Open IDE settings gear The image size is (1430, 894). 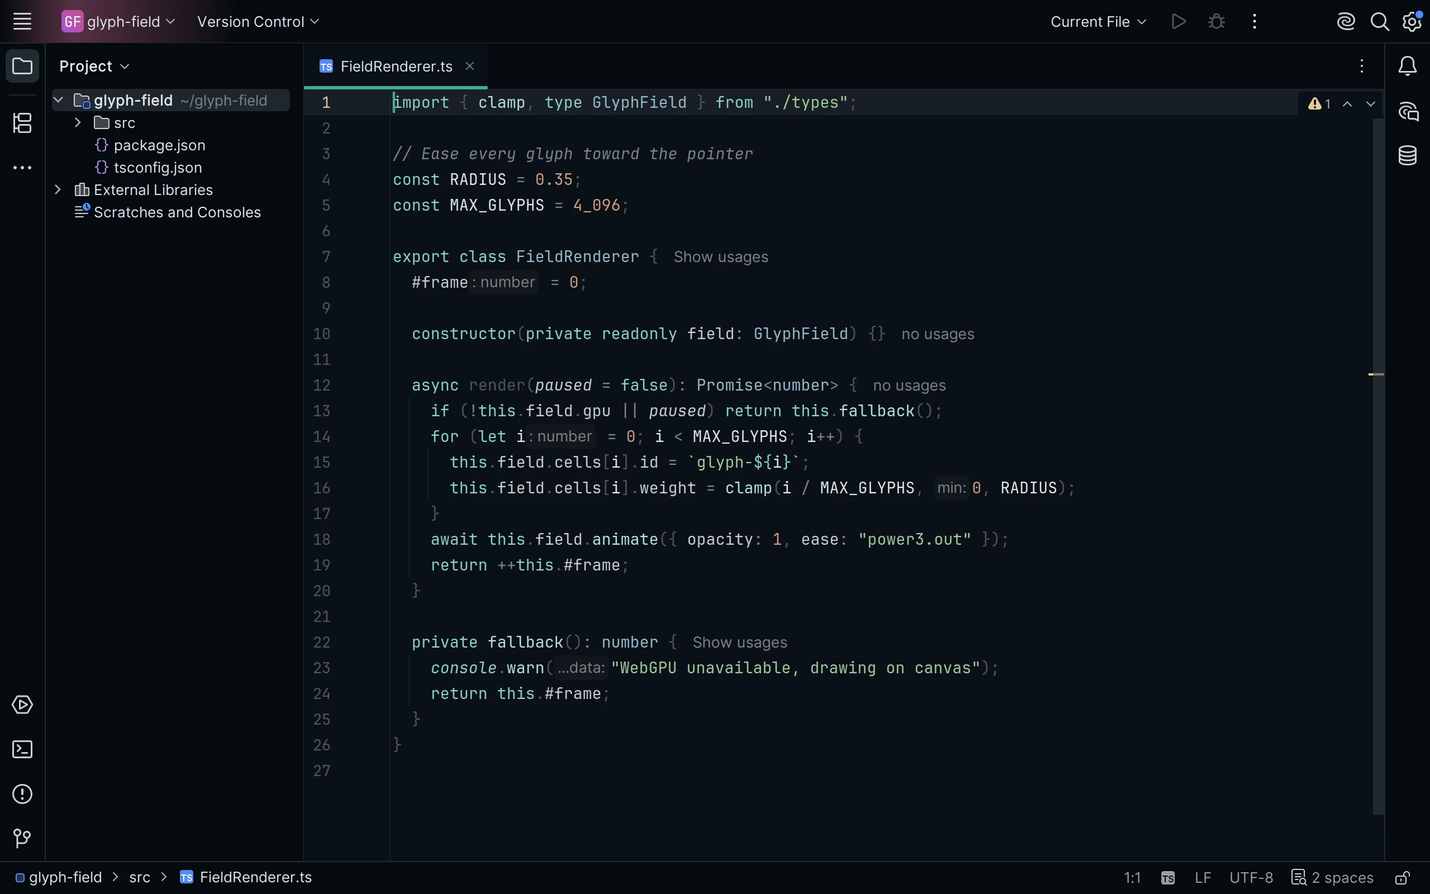click(x=1412, y=22)
